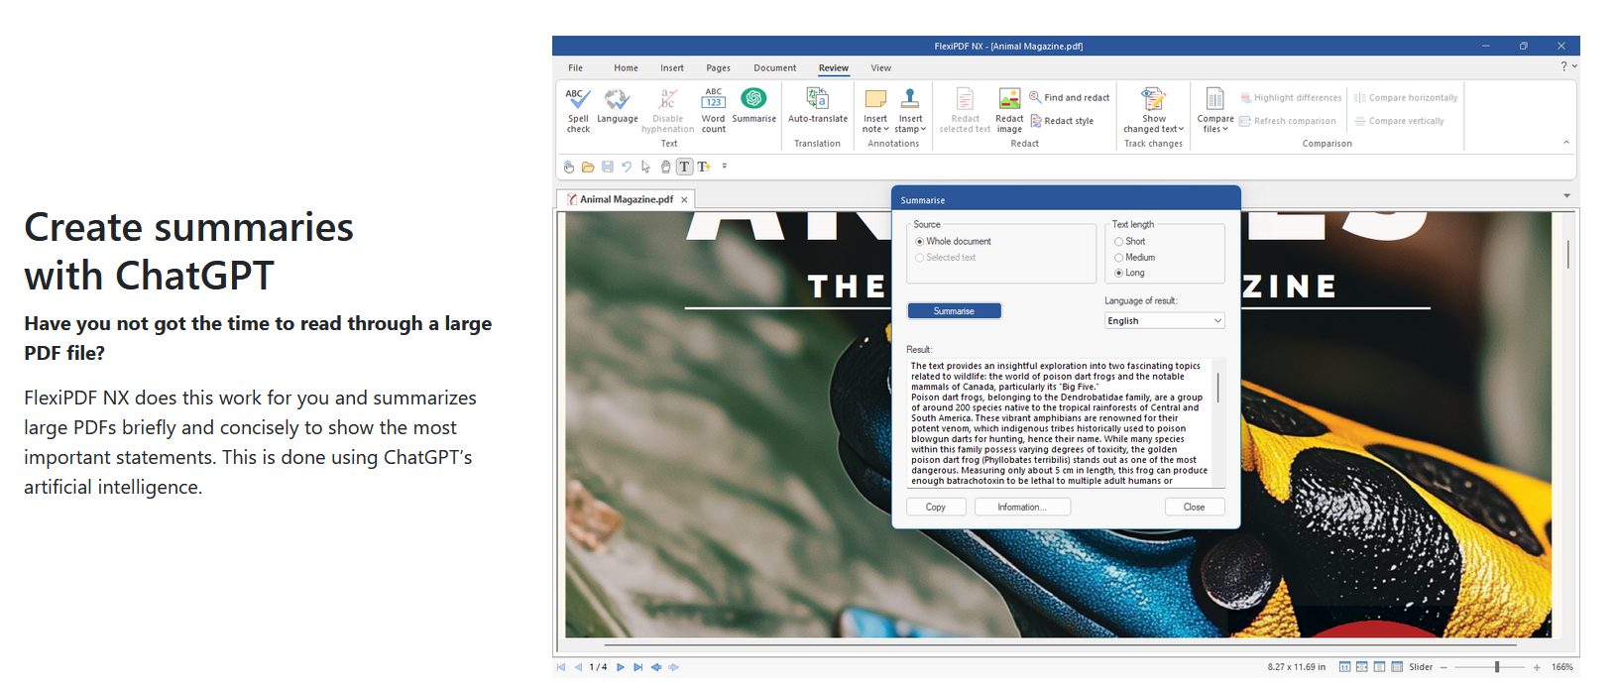
Task: Click the blue Summarise button in dialog
Action: [954, 311]
